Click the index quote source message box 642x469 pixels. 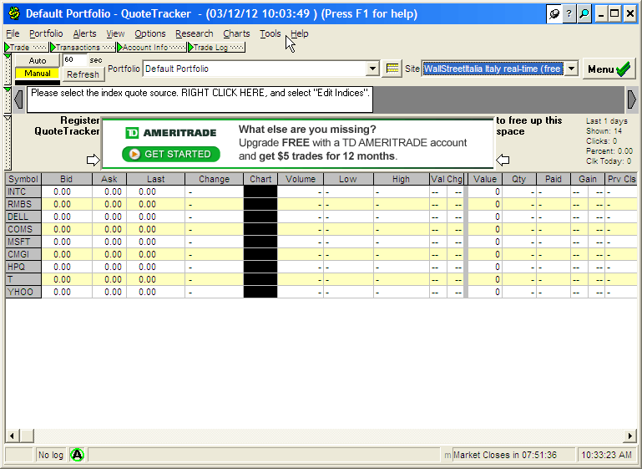click(200, 99)
